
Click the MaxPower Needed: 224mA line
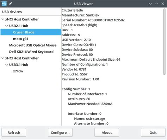(x=90, y=104)
